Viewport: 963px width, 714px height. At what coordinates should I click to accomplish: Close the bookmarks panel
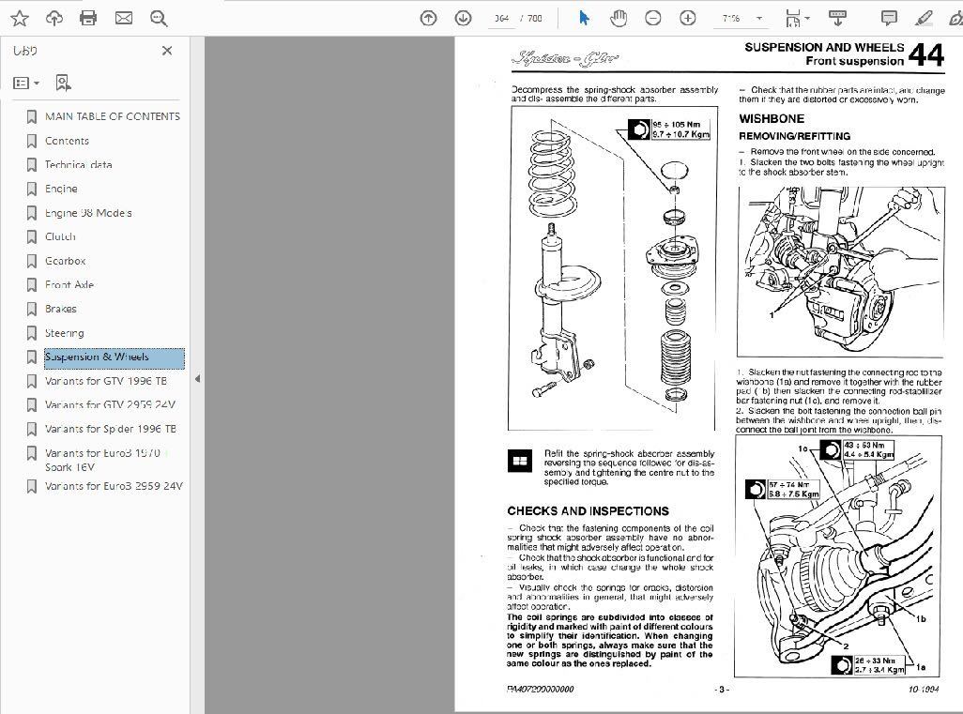(166, 51)
